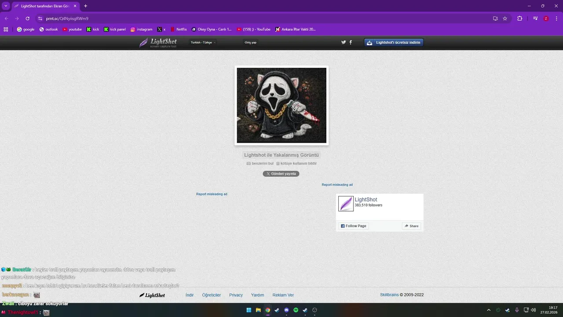This screenshot has width=563, height=317.
Task: Open Spotify from the taskbar
Action: pyautogui.click(x=296, y=310)
